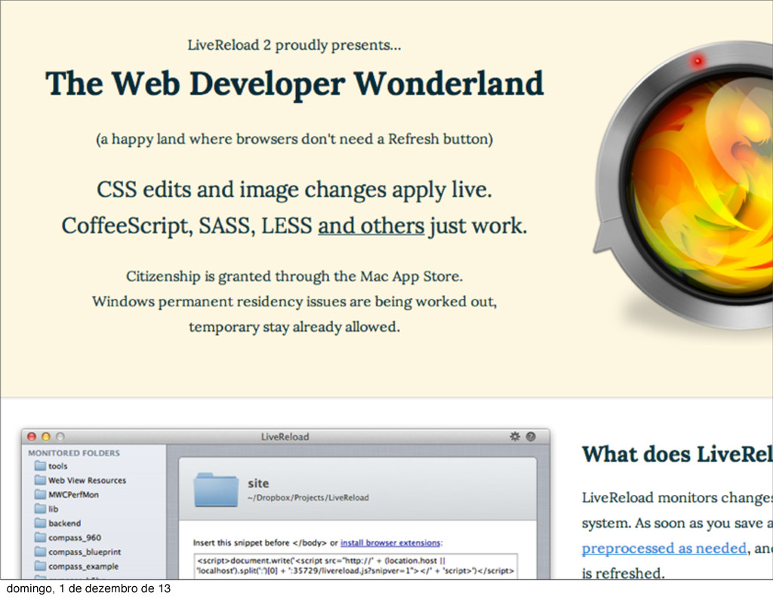Image resolution: width=773 pixels, height=599 pixels.
Task: Click the folder icon beside compass_blueprint
Action: click(40, 551)
